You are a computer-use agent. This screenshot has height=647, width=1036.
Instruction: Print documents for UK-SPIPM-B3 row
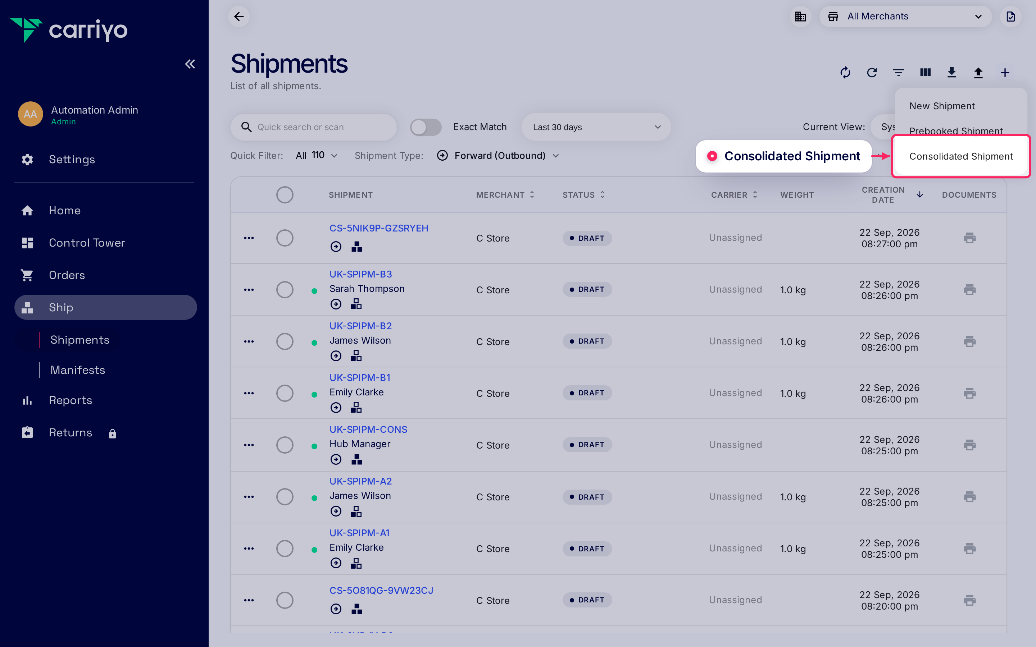coord(970,290)
